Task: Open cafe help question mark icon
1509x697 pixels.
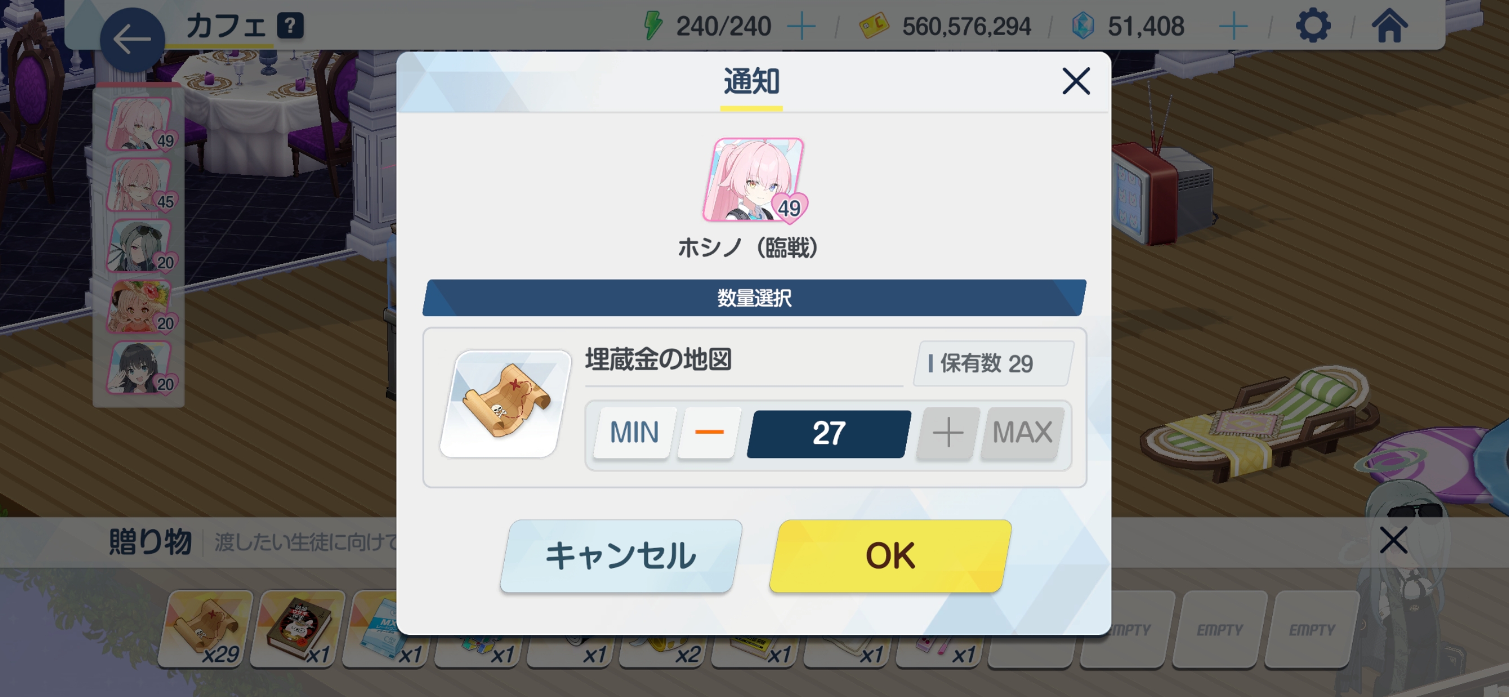Action: [290, 26]
